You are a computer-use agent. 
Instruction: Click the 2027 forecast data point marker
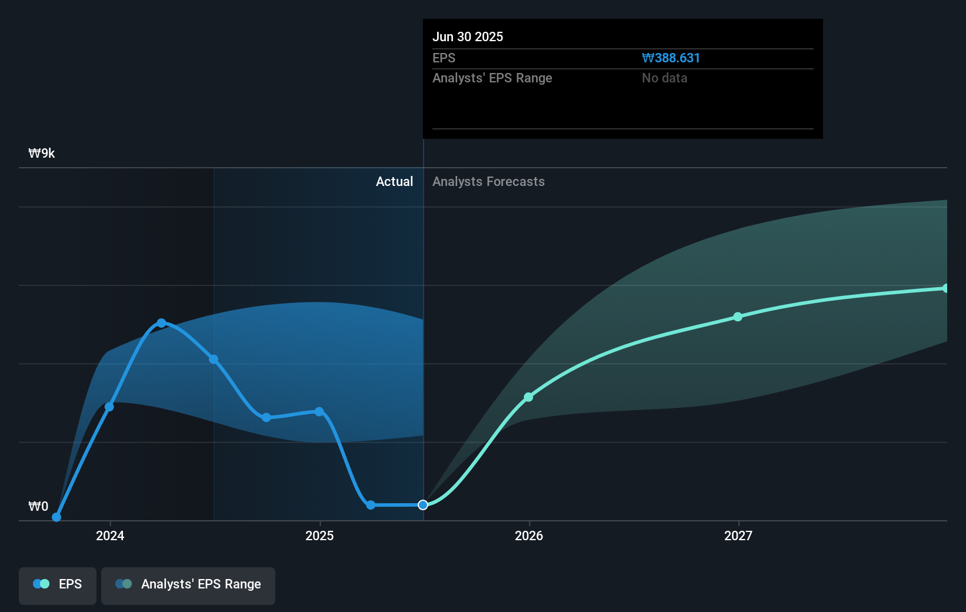(x=738, y=317)
